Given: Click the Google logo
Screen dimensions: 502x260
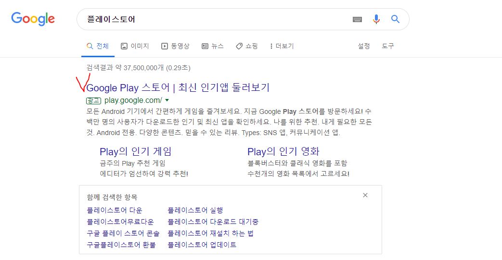Looking at the screenshot, I should (x=33, y=19).
